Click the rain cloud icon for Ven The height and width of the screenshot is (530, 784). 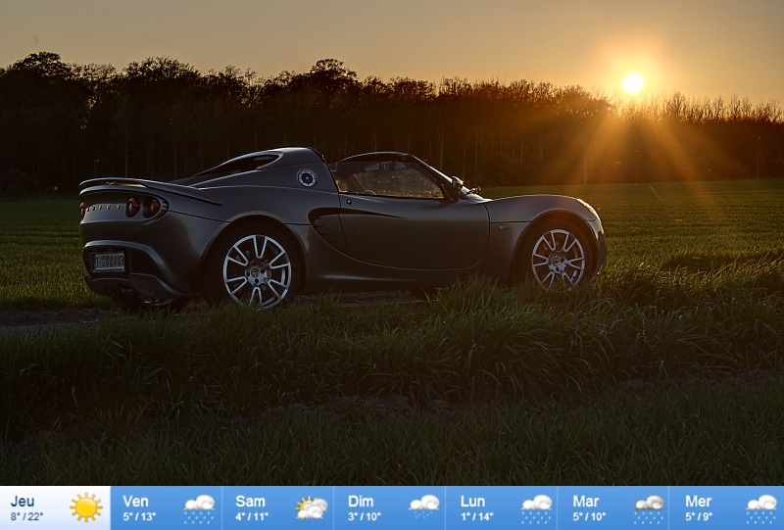point(199,508)
